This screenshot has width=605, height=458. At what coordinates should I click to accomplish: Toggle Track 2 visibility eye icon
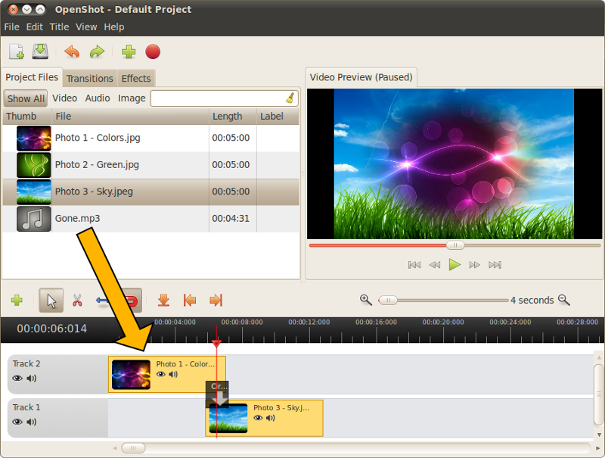pyautogui.click(x=17, y=379)
